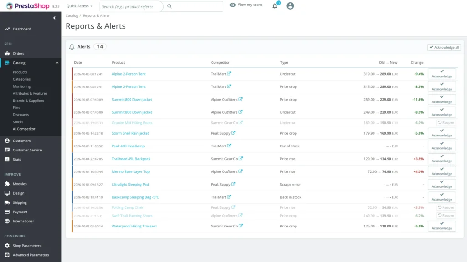Screen dimensions: 467x262
Task: Open the user profile avatar icon
Action: coord(290,5)
